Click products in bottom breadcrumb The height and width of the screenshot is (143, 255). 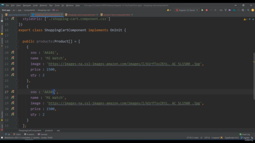(49, 131)
